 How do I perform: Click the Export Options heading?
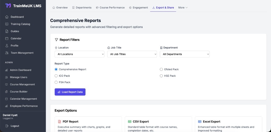point(66,110)
